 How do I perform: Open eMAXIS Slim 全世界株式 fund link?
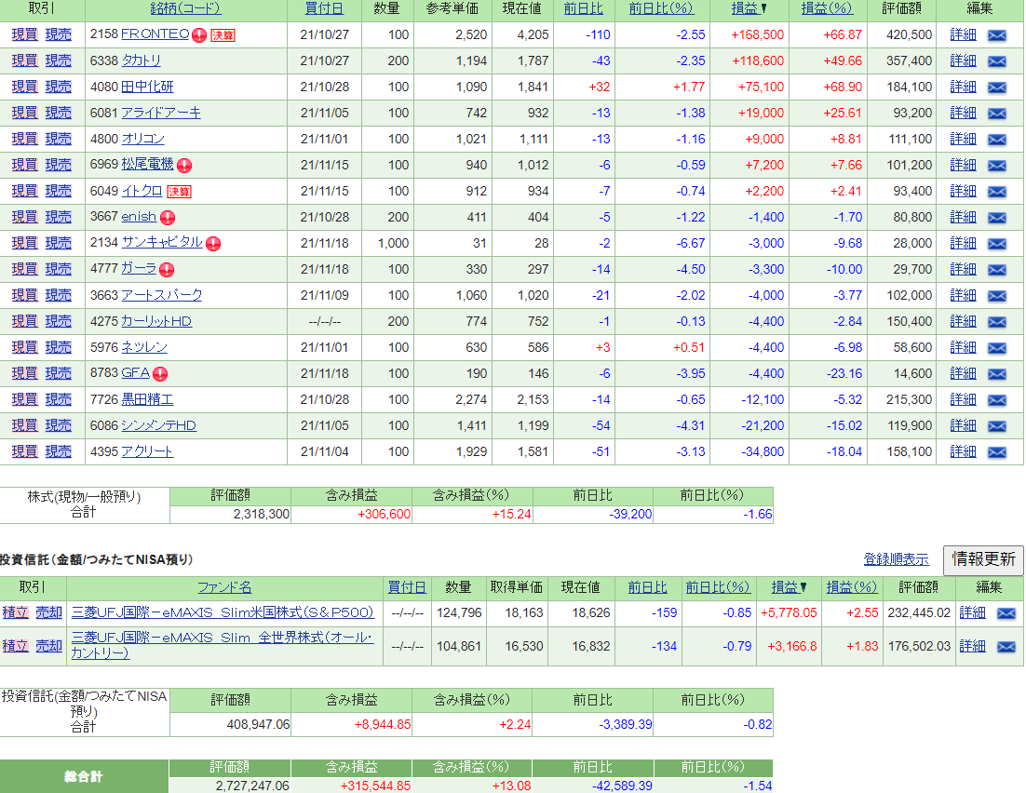coord(223,645)
